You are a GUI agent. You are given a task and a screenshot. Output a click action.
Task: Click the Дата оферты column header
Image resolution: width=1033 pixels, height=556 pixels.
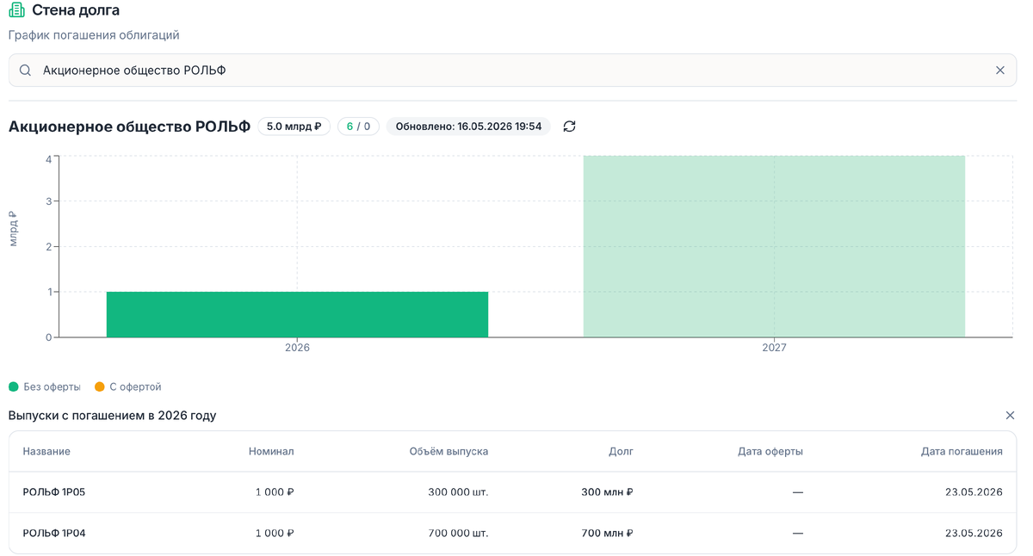pos(770,451)
